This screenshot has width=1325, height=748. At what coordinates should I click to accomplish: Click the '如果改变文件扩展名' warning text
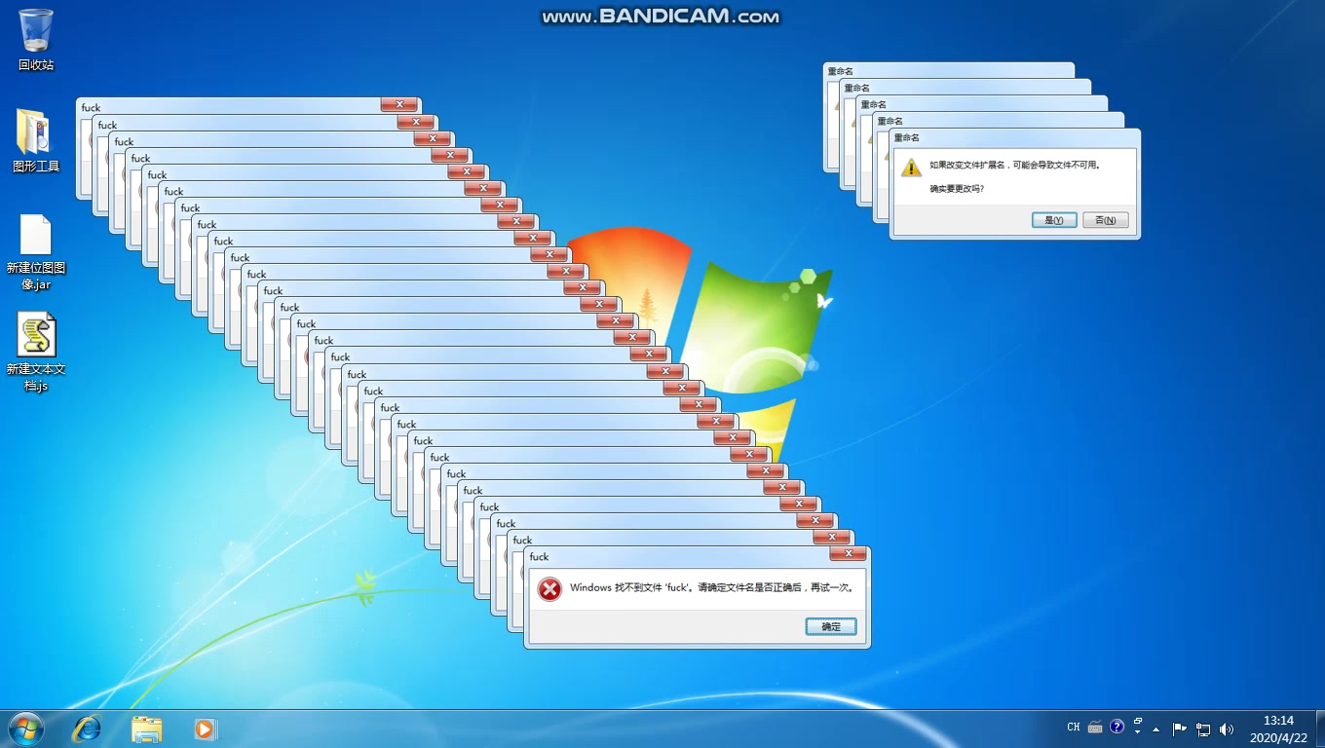(1015, 165)
